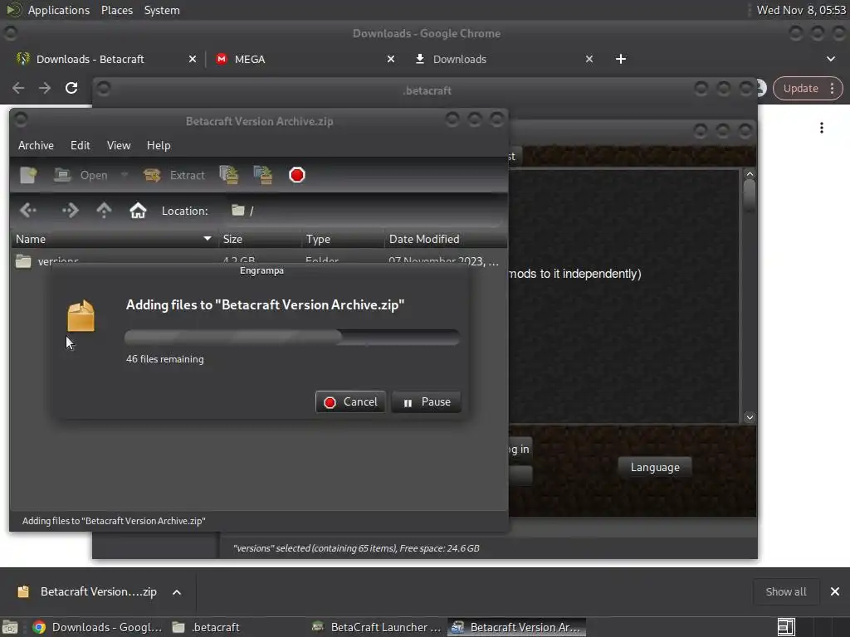The width and height of the screenshot is (850, 637).
Task: Click the "46 files remaining" text
Action: [165, 359]
